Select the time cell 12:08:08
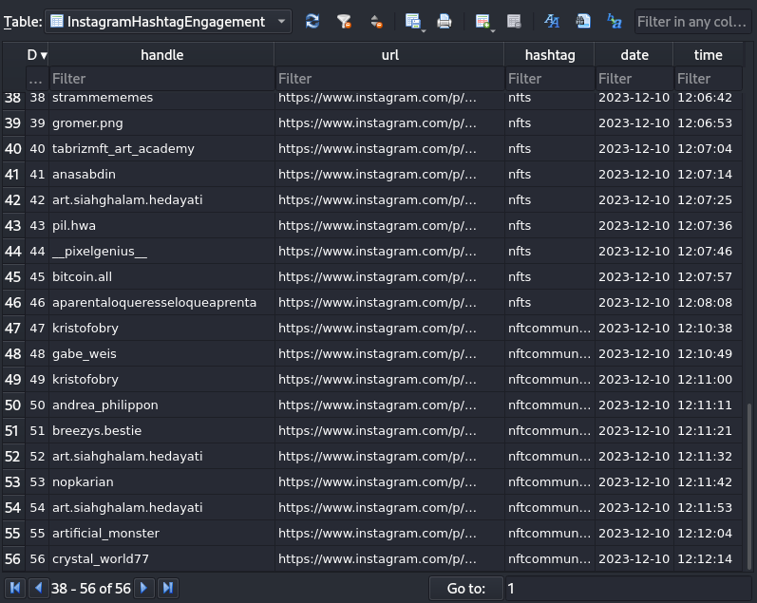757x603 pixels. (x=708, y=302)
